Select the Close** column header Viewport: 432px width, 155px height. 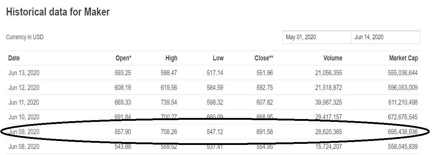click(x=264, y=58)
